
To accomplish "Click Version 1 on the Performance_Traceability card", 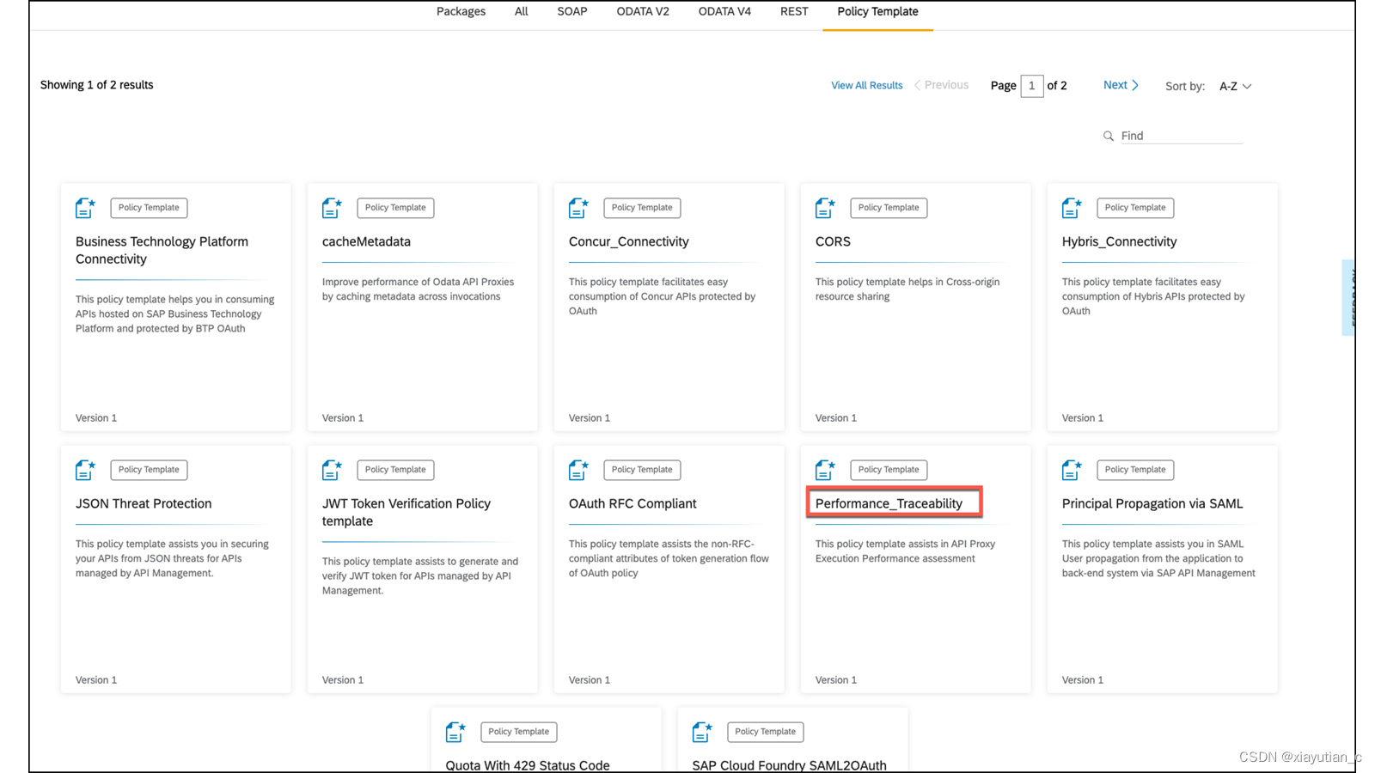I will pyautogui.click(x=835, y=680).
